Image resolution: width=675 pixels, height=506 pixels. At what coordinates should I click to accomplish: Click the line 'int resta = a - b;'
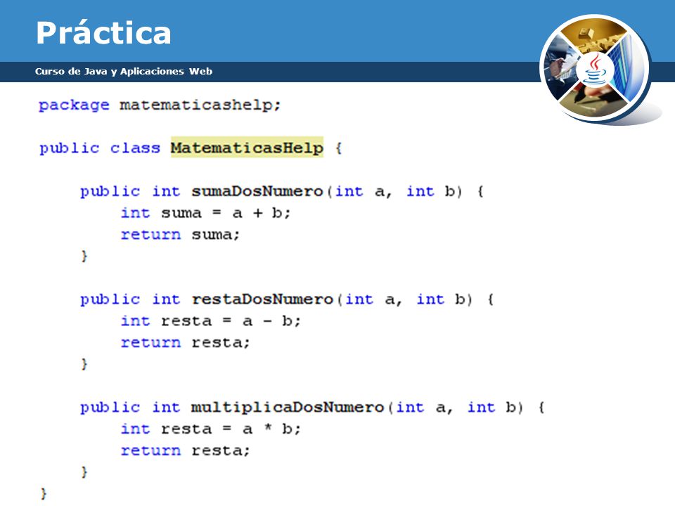(210, 321)
